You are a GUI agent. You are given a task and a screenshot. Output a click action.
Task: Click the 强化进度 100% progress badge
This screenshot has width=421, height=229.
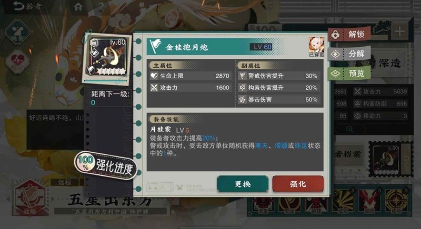(106, 165)
